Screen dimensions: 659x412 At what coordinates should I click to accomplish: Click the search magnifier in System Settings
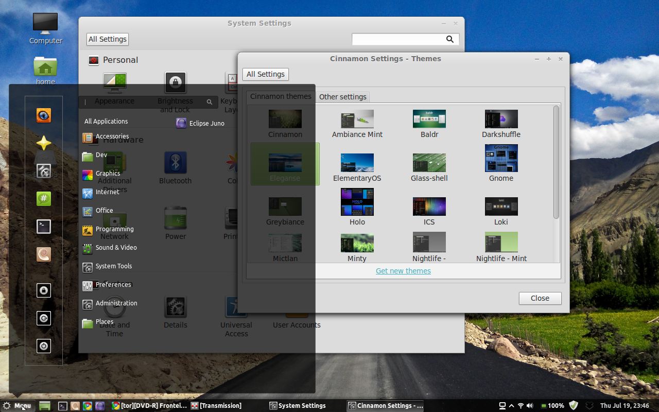coord(449,39)
